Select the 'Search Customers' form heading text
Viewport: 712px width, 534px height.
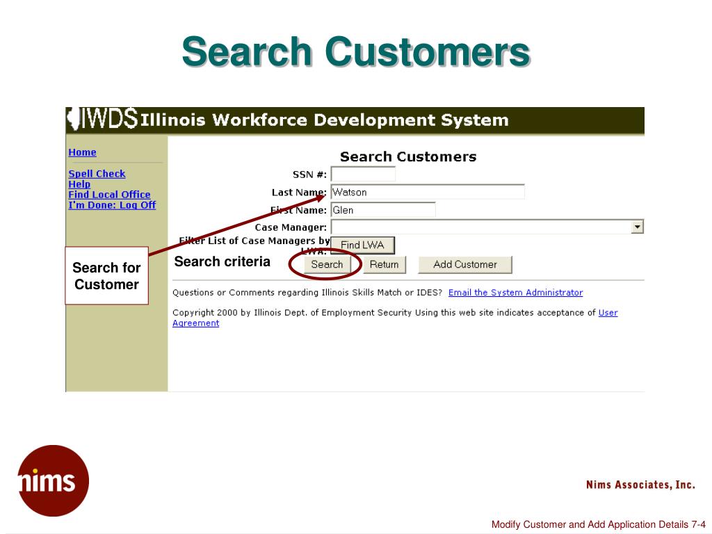[x=408, y=156]
